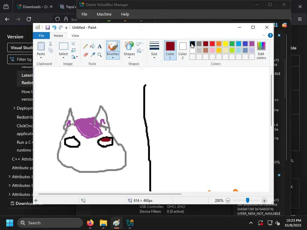Viewport: 307px width, 230px height.
Task: Pick the yellow color swatch
Action: pyautogui.click(x=225, y=44)
